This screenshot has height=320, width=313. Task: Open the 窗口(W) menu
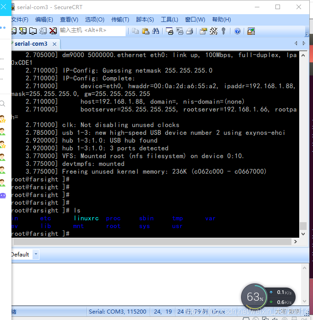coord(195,20)
